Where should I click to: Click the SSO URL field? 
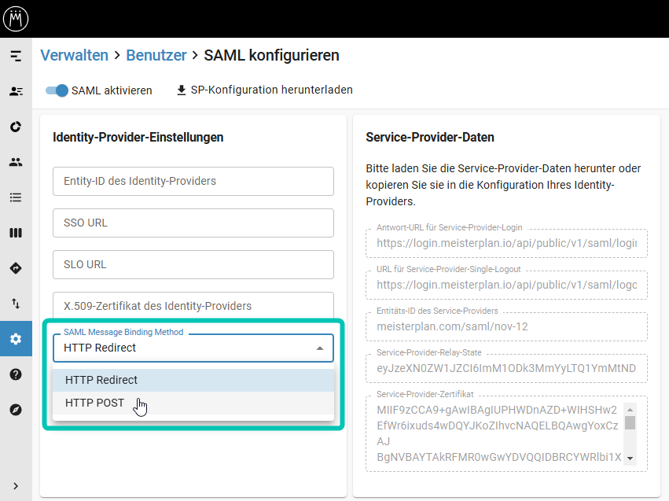click(193, 223)
